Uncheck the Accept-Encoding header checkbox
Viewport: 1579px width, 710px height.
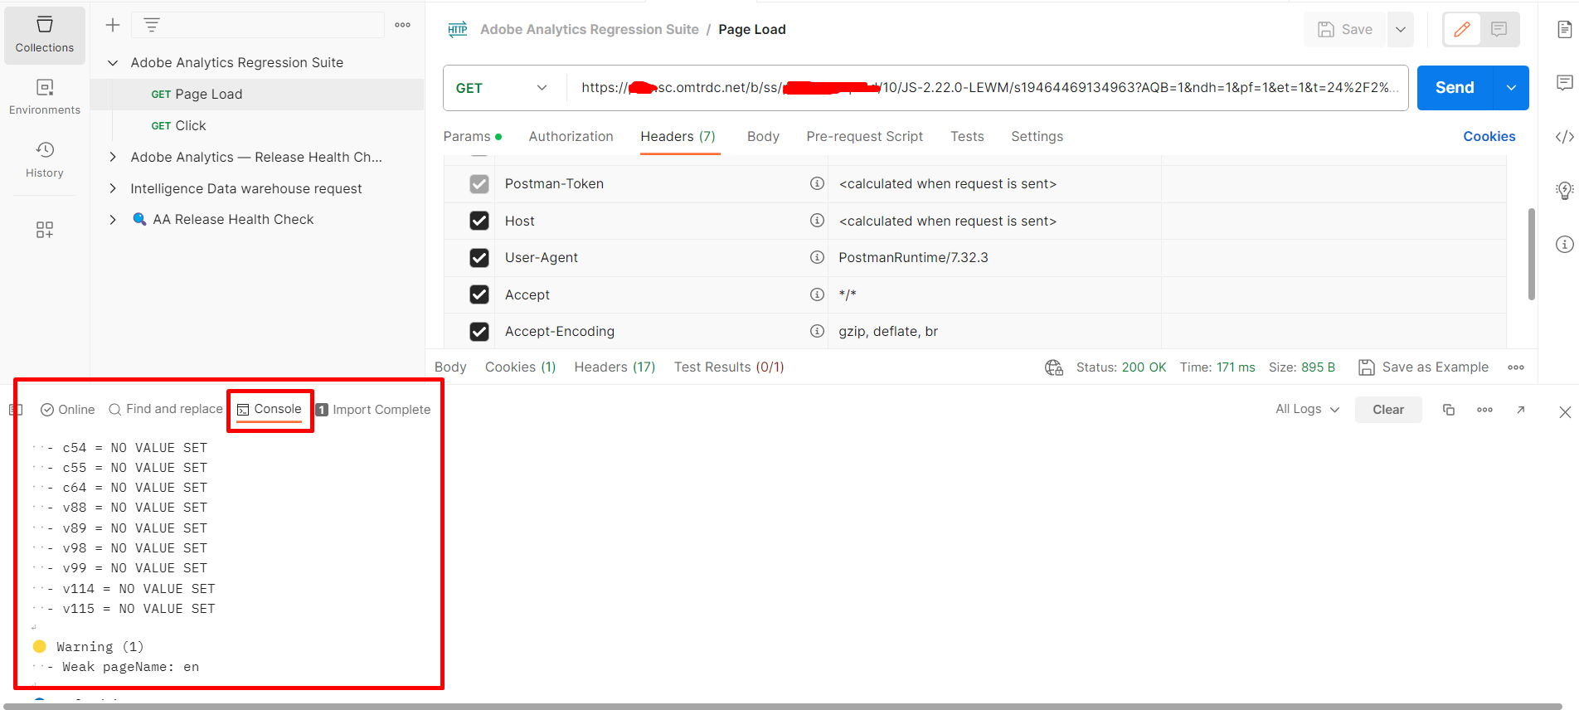pyautogui.click(x=479, y=332)
